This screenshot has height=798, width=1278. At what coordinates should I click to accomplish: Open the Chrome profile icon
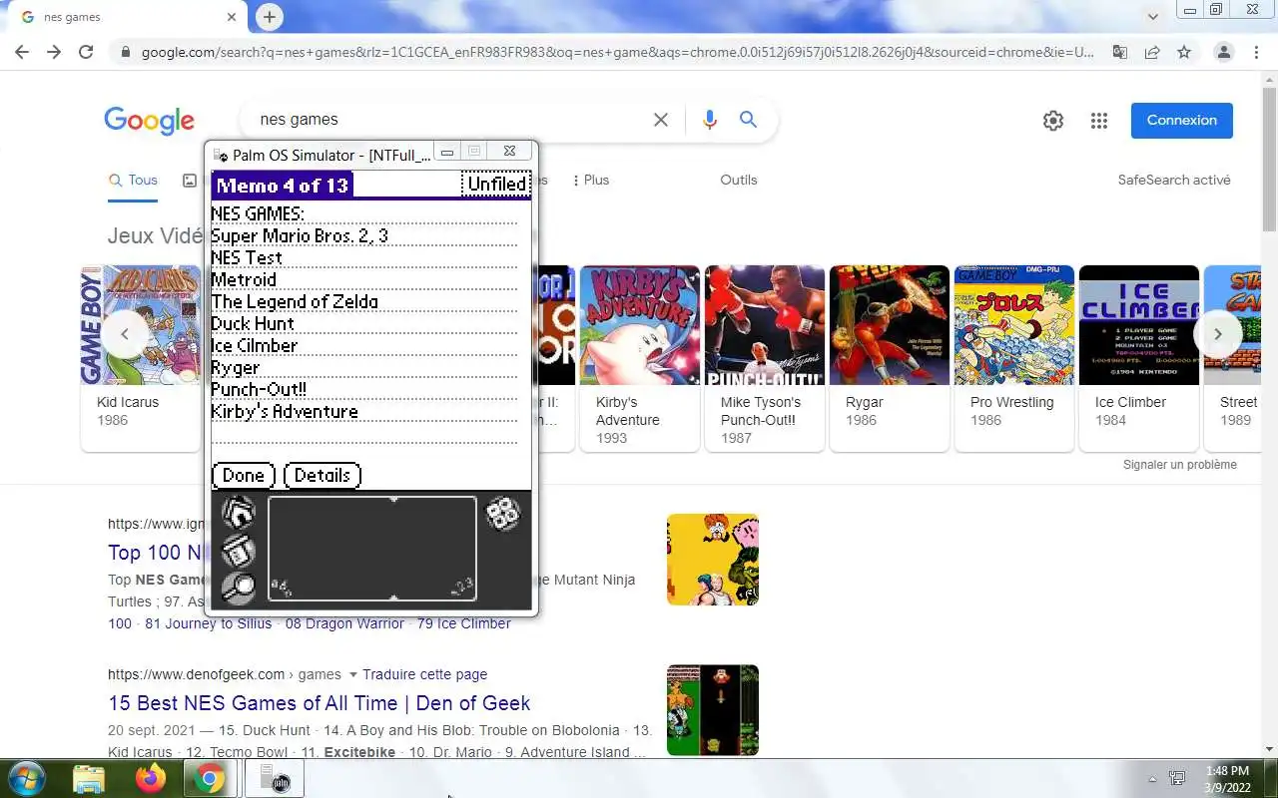pyautogui.click(x=1223, y=52)
